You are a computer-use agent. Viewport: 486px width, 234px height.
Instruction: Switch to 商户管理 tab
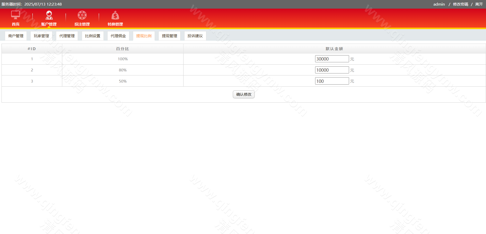point(16,36)
